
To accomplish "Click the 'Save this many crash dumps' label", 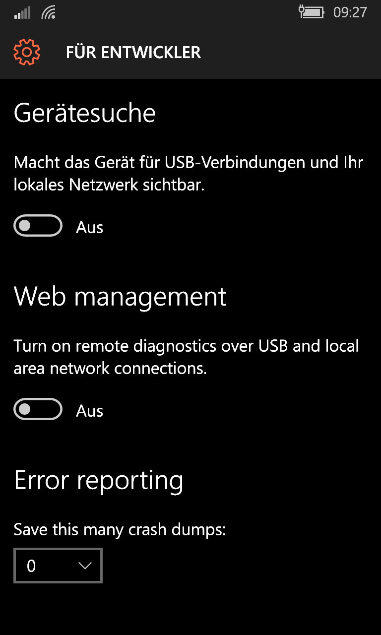I will point(120,530).
